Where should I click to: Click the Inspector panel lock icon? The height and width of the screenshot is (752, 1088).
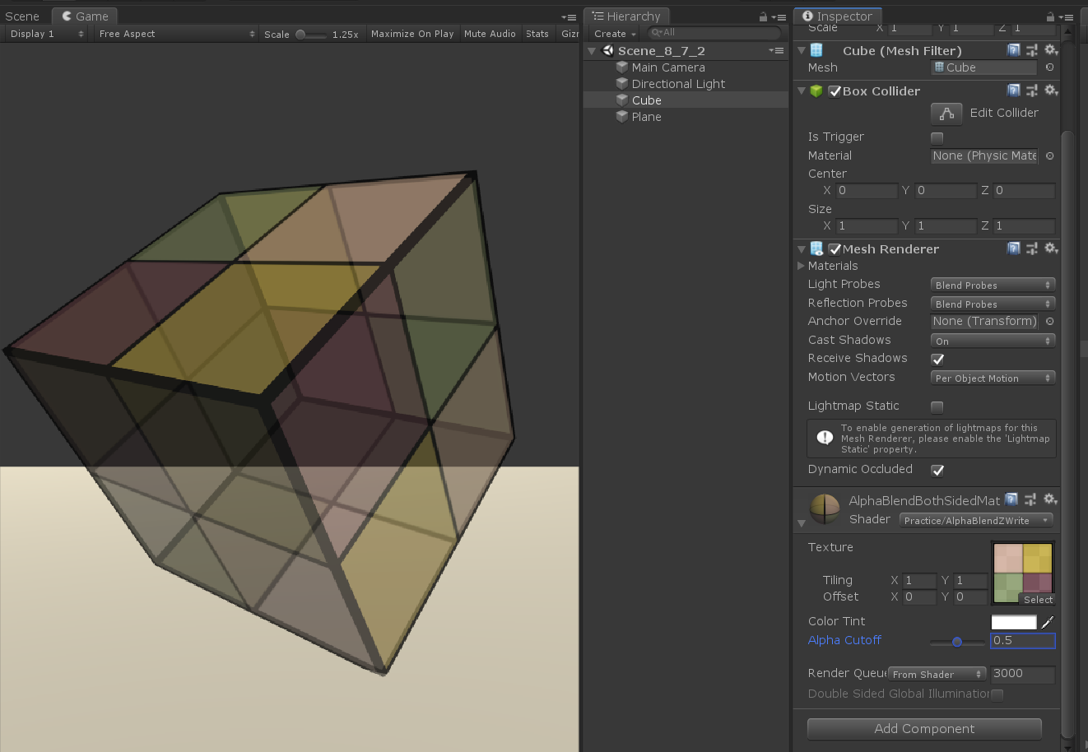(x=1050, y=16)
